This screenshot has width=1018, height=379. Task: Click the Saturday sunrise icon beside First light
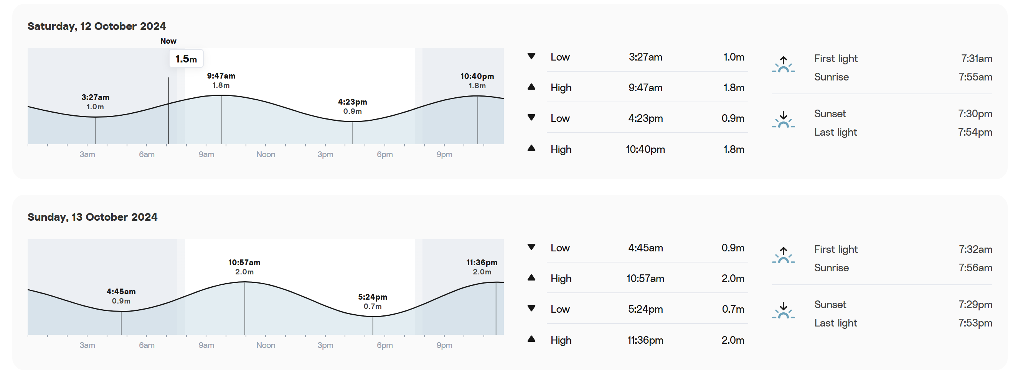pyautogui.click(x=783, y=65)
